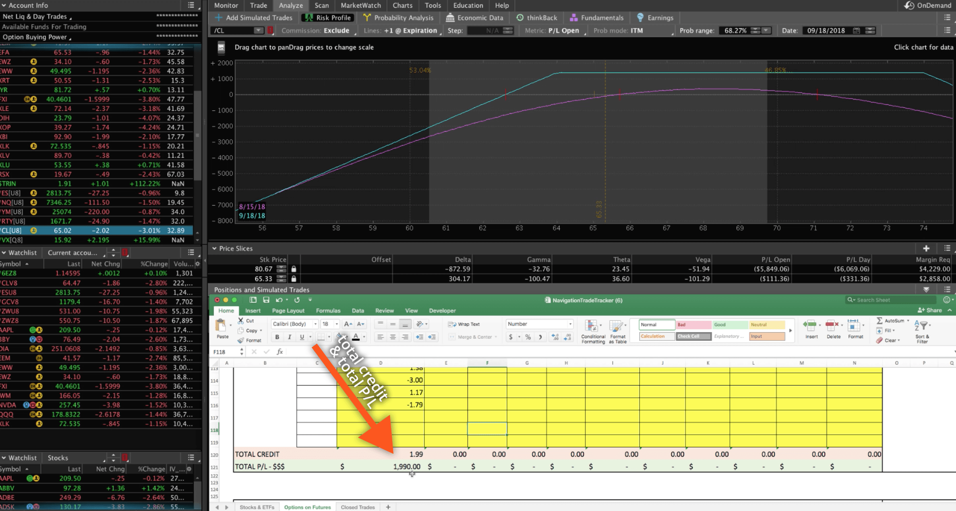Open the Analyze tab in thinkorswim
The height and width of the screenshot is (511, 956).
point(291,5)
